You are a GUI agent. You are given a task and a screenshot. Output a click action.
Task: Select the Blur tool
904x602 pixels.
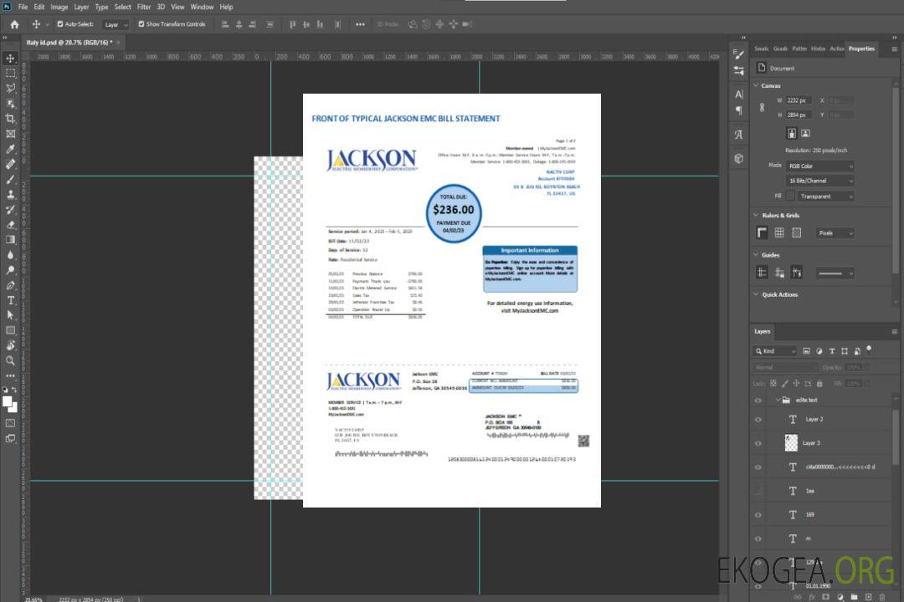pyautogui.click(x=10, y=255)
